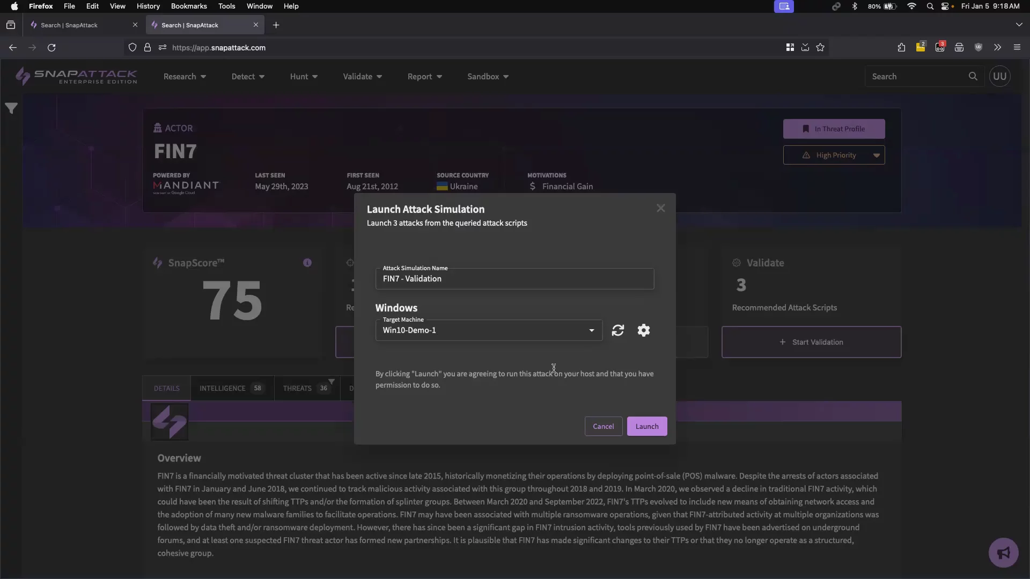Click the filter funnel icon in sidebar
The image size is (1030, 579).
click(x=11, y=108)
